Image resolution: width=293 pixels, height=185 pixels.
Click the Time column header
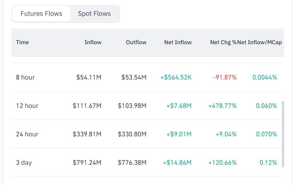point(22,42)
